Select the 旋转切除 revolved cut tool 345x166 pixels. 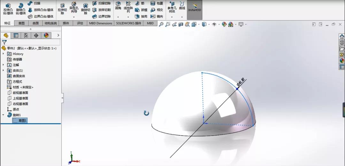pyautogui.click(x=86, y=9)
